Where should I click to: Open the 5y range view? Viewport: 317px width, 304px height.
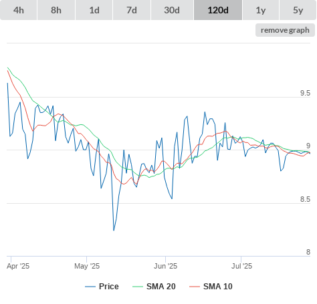(298, 10)
